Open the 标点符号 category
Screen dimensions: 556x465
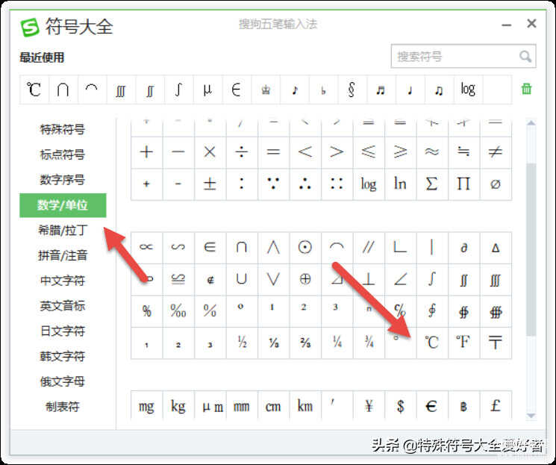click(x=63, y=155)
